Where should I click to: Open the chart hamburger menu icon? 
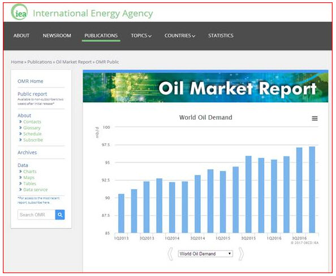coord(315,118)
